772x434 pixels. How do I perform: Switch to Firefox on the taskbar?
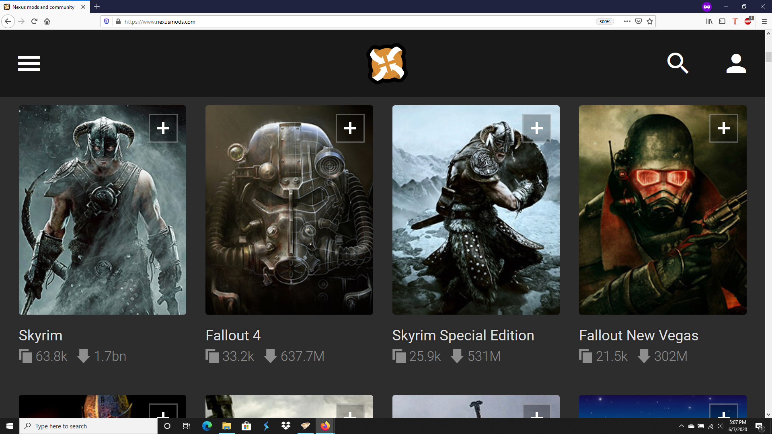(x=325, y=426)
